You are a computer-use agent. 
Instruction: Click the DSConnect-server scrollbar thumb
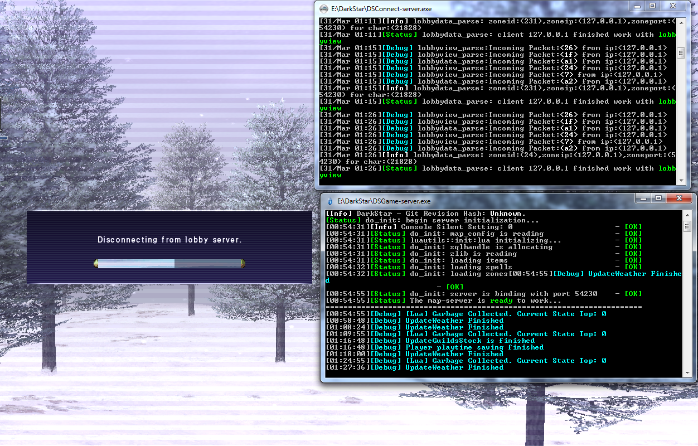680,53
